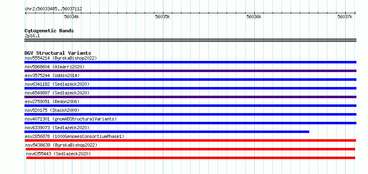Open nsv4071301 (gnomADStructuralVariants) label
The width and height of the screenshot is (368, 174).
(71, 119)
